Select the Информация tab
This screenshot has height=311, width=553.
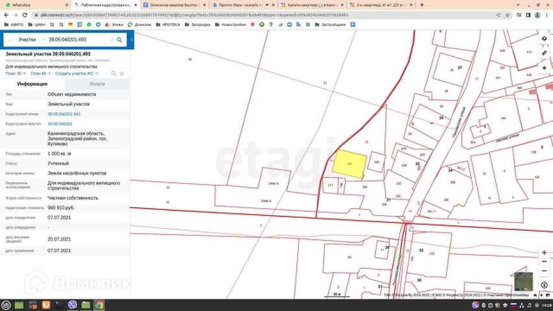(32, 84)
